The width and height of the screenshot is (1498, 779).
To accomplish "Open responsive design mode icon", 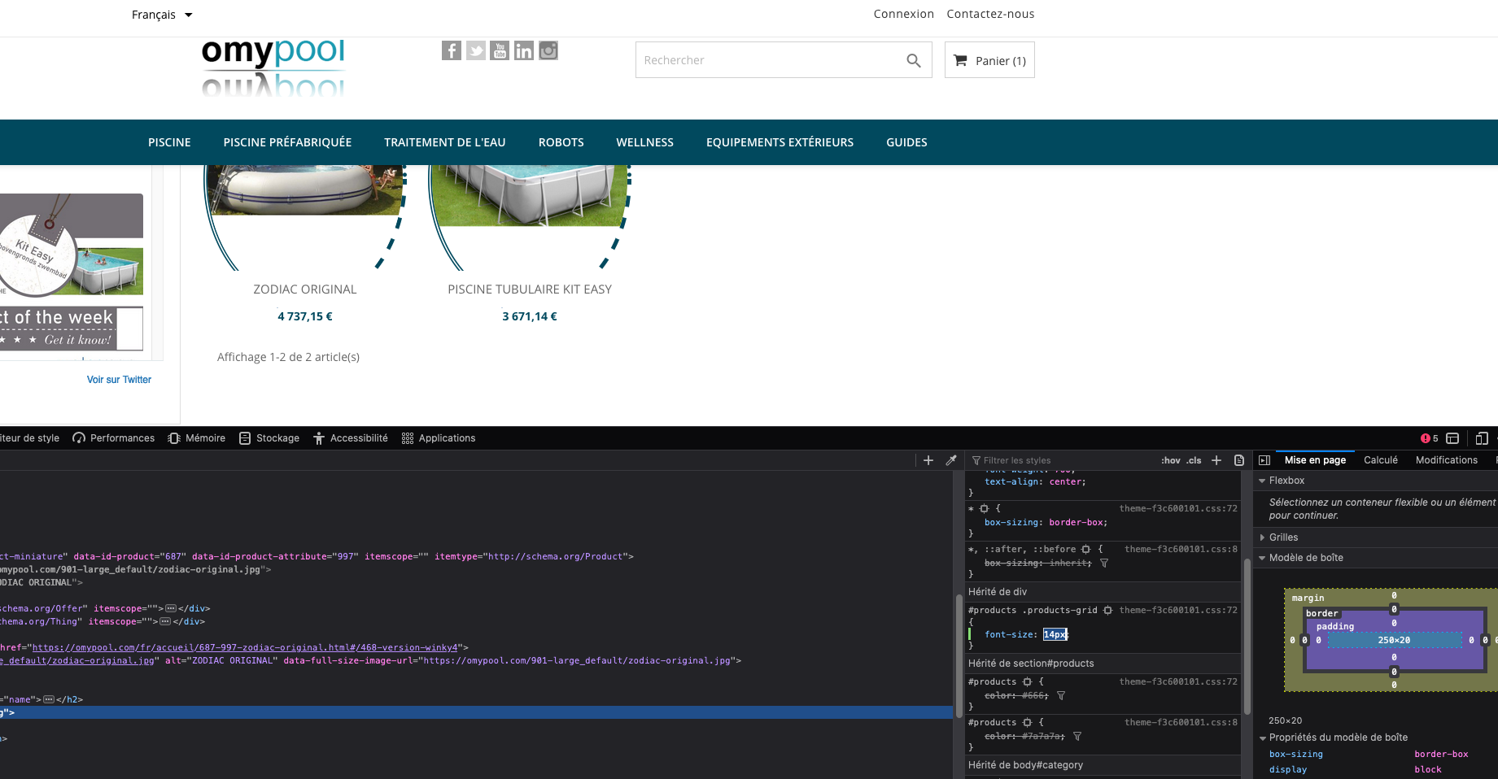I will (x=1482, y=438).
